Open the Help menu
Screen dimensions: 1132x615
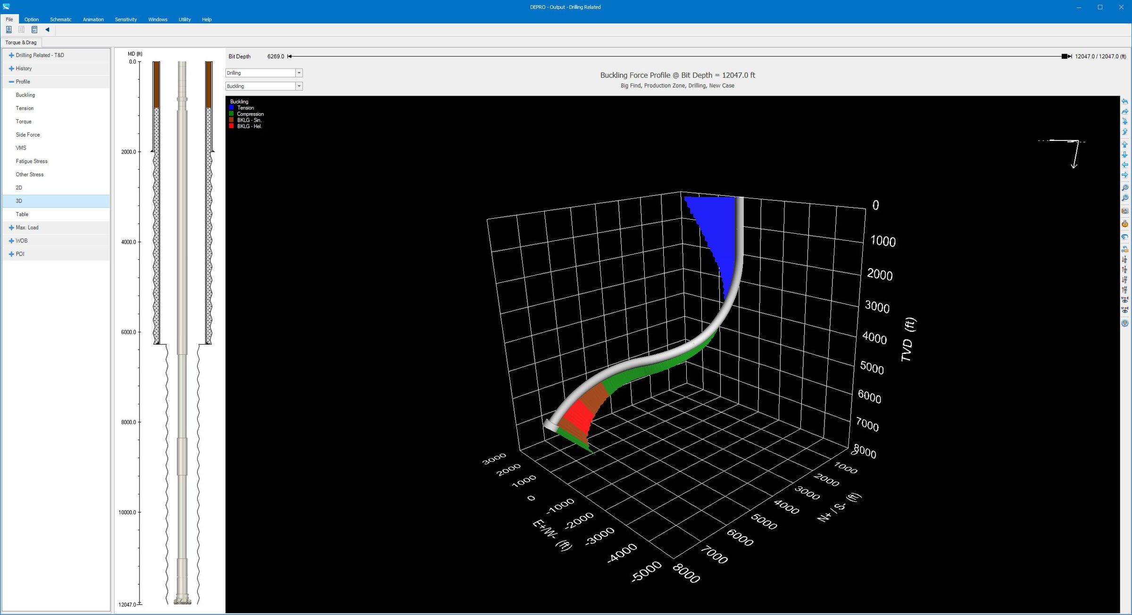(x=207, y=19)
